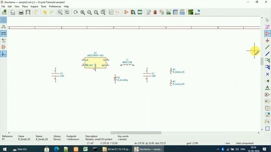Open the Symbol Library Browser icon
The height and width of the screenshot is (152, 271).
(x=133, y=12)
